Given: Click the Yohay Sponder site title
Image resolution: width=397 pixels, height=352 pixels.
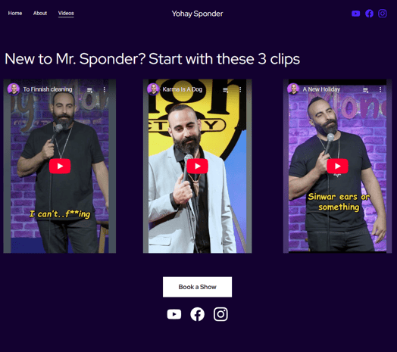Looking at the screenshot, I should pyautogui.click(x=197, y=14).
